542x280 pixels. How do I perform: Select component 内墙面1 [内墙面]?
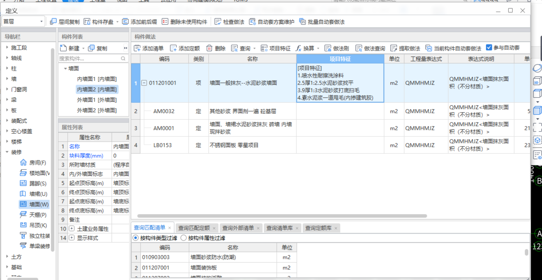(97, 79)
